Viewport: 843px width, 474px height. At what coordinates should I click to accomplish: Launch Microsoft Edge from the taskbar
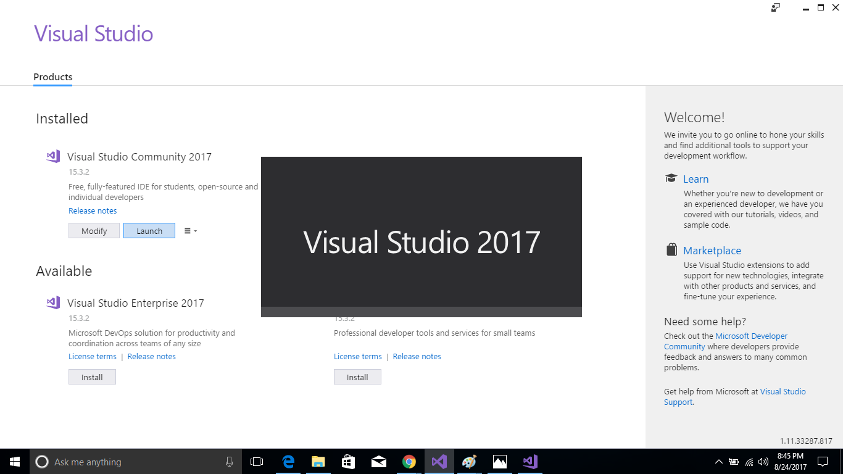pyautogui.click(x=288, y=461)
